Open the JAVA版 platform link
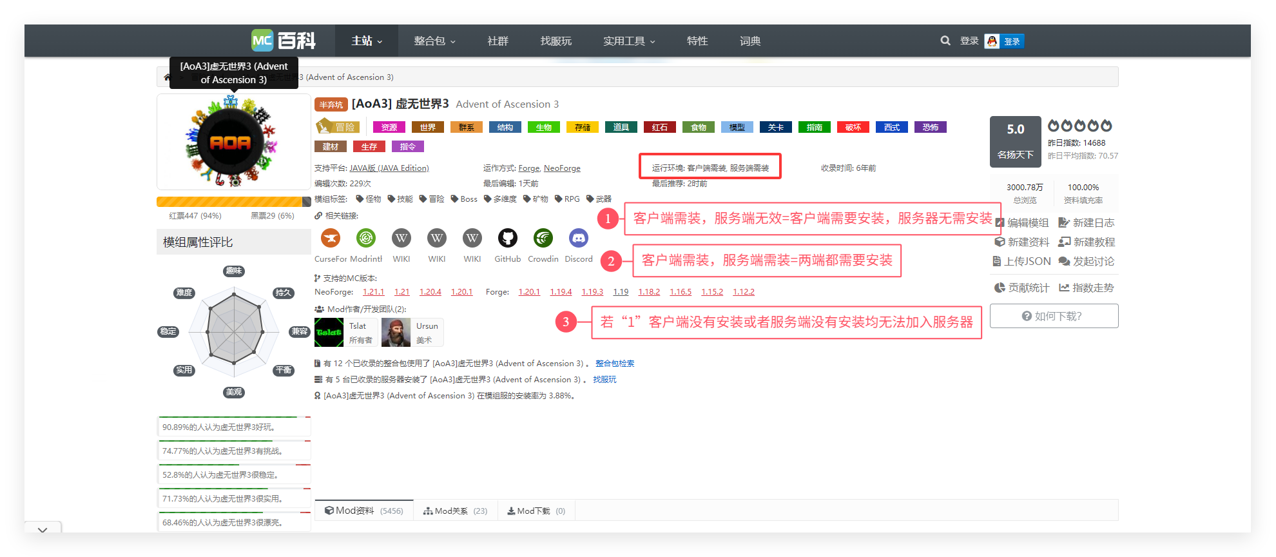Viewport: 1276px width, 557px height. tap(389, 168)
